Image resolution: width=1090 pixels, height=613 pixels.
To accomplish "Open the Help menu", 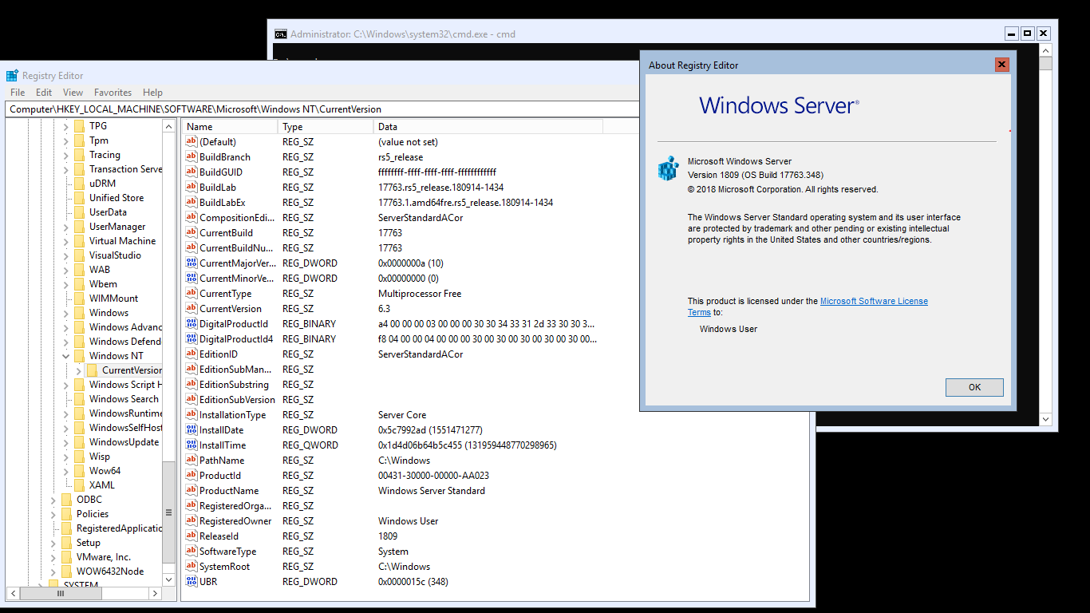I will point(152,93).
